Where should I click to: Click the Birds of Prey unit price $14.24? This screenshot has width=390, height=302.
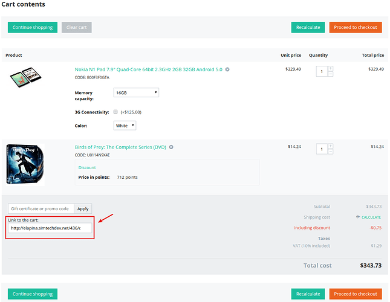[x=294, y=147]
